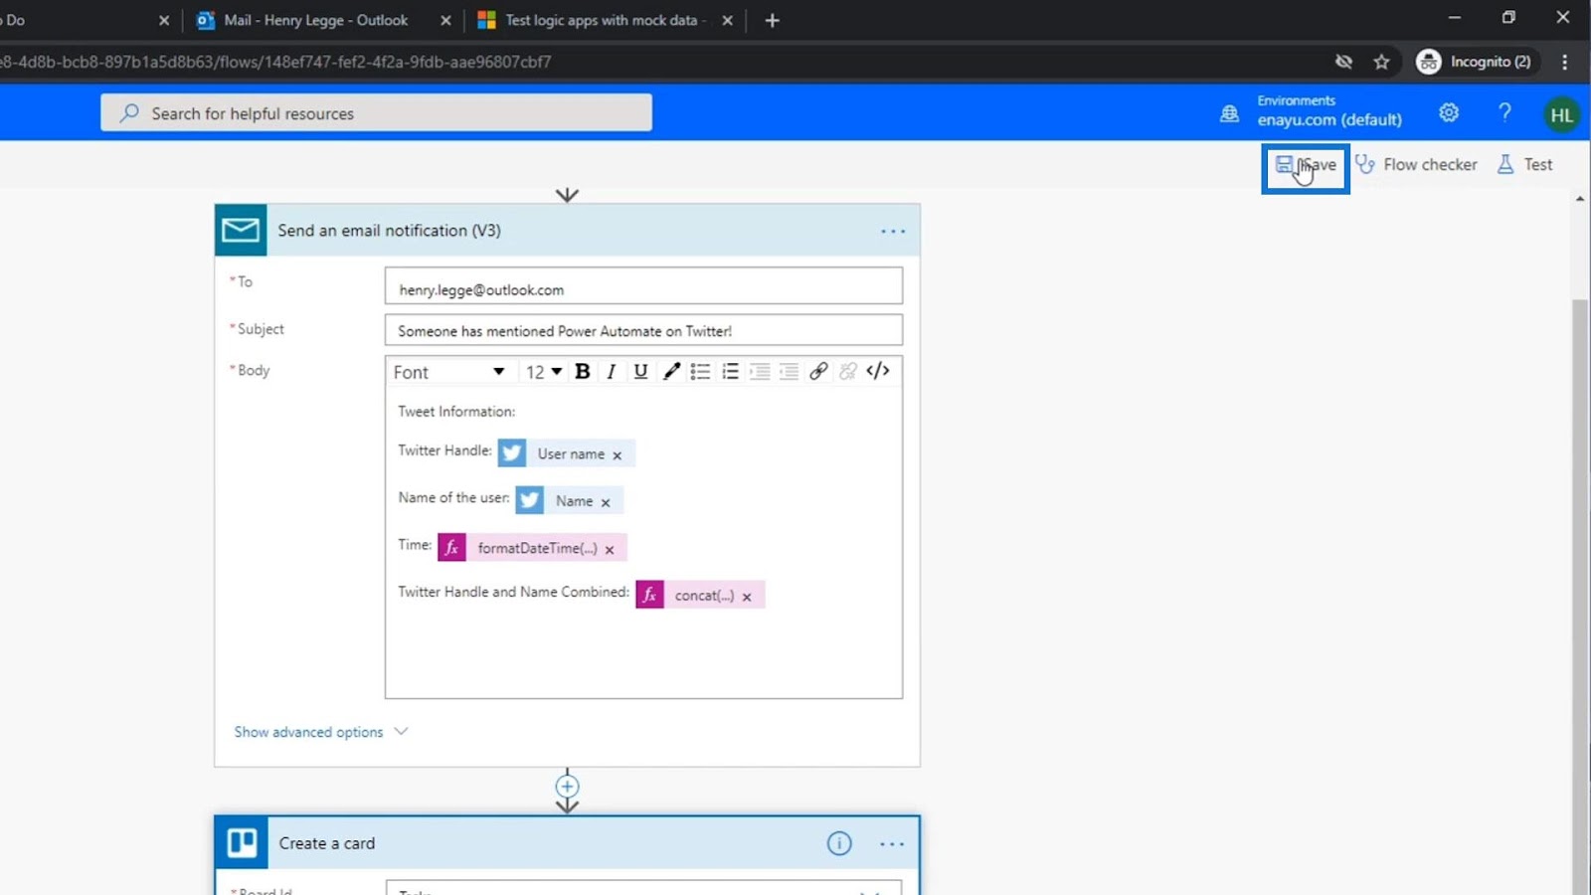Insert a numbered list
The width and height of the screenshot is (1591, 895).
(730, 371)
